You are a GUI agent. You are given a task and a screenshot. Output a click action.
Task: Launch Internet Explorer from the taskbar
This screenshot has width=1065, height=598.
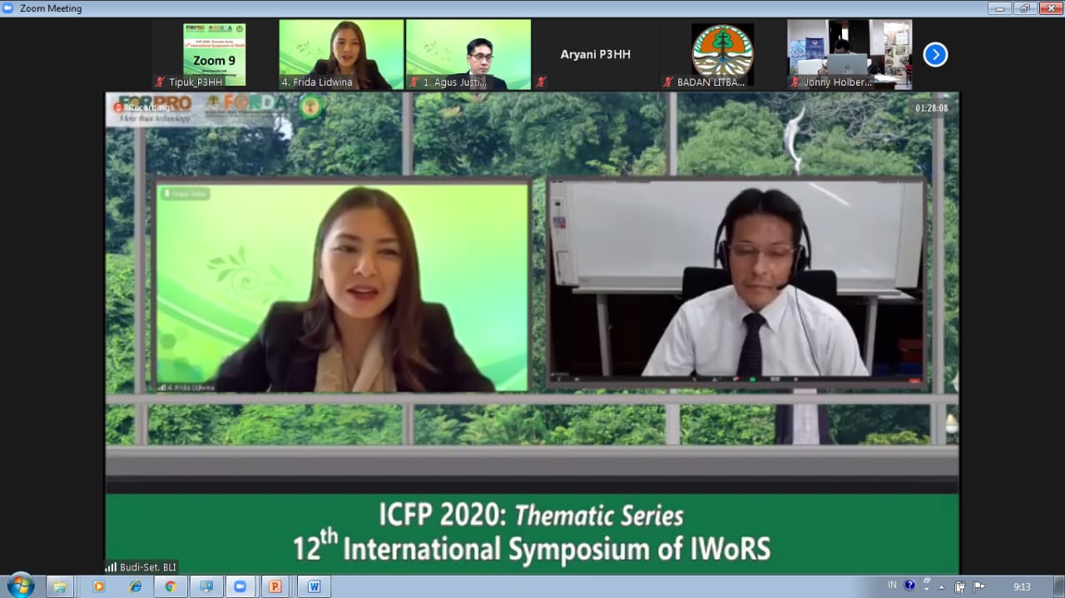click(x=135, y=586)
